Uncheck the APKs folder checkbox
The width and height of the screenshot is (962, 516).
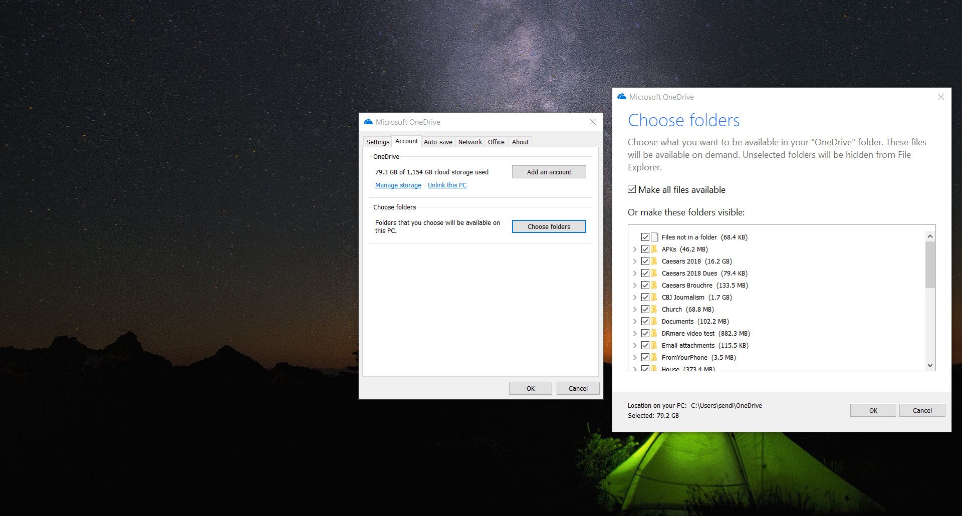(645, 249)
